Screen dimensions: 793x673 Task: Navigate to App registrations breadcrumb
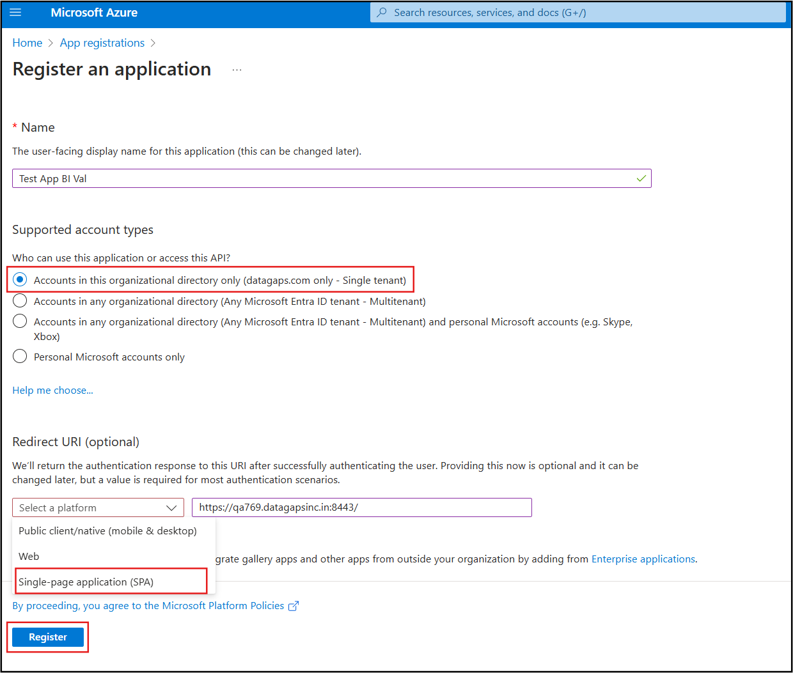[x=102, y=43]
